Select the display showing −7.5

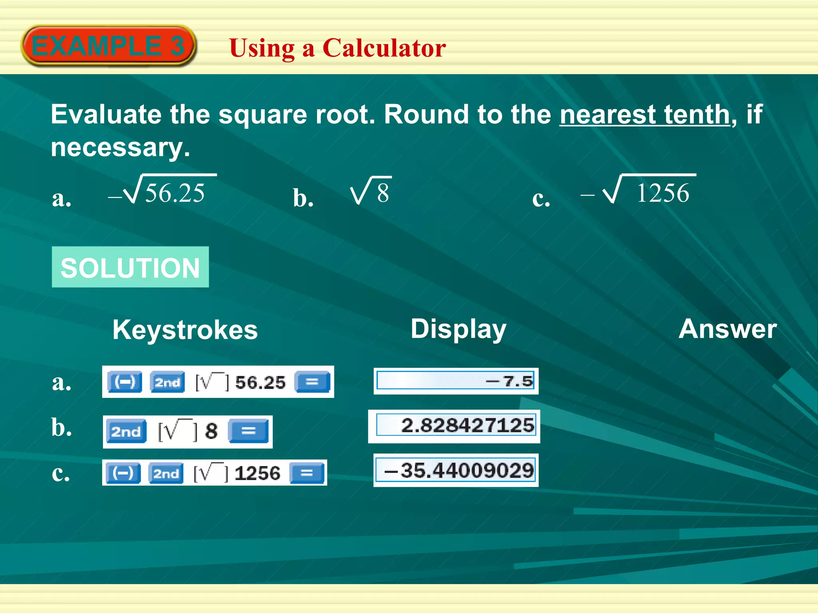[x=456, y=381]
